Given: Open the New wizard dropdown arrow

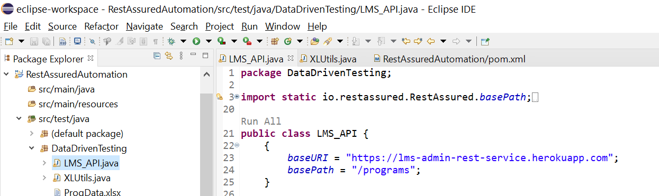Looking at the screenshot, I should [x=21, y=41].
